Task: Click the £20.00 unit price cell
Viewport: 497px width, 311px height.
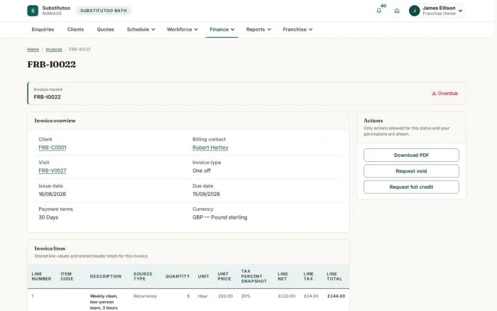Action: tap(225, 296)
